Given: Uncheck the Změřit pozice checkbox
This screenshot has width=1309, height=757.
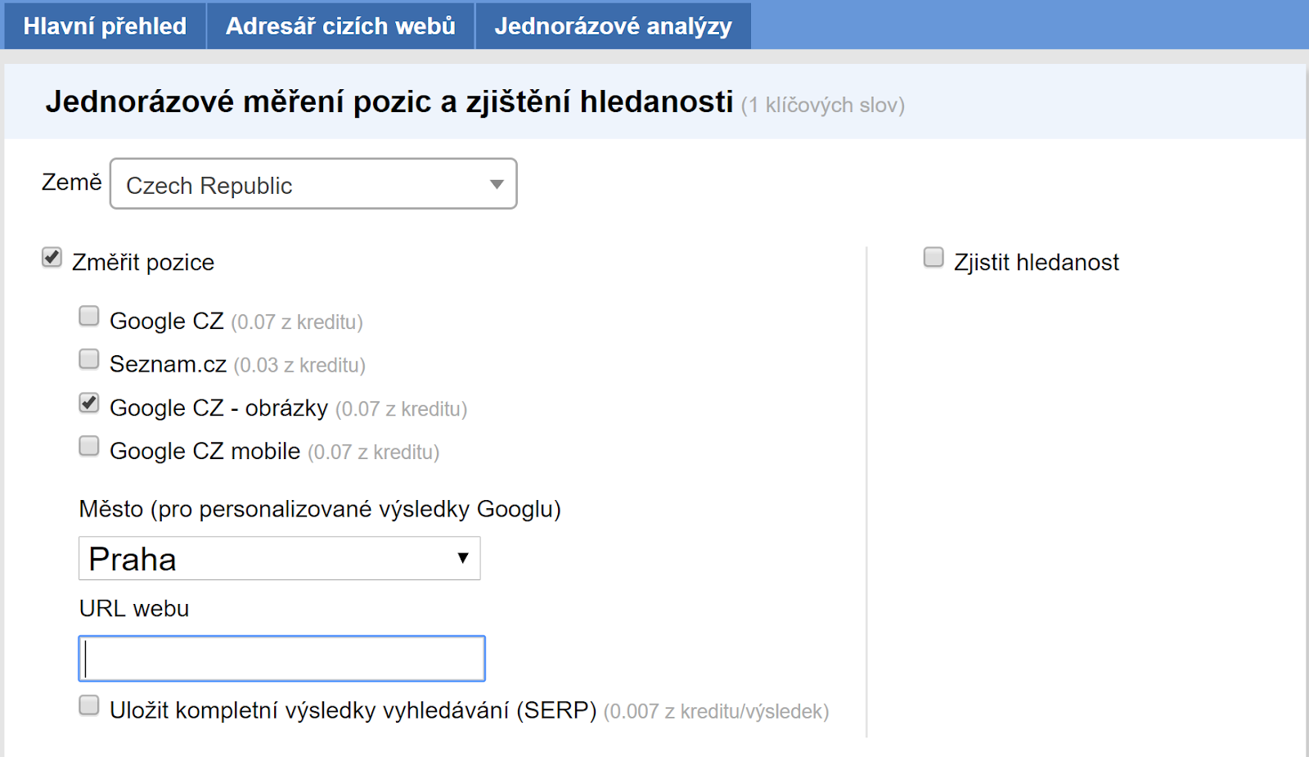Looking at the screenshot, I should [52, 258].
